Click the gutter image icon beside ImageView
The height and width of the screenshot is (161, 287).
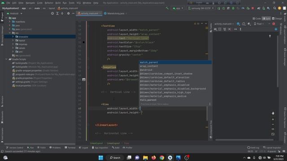pyautogui.click(x=84, y=80)
